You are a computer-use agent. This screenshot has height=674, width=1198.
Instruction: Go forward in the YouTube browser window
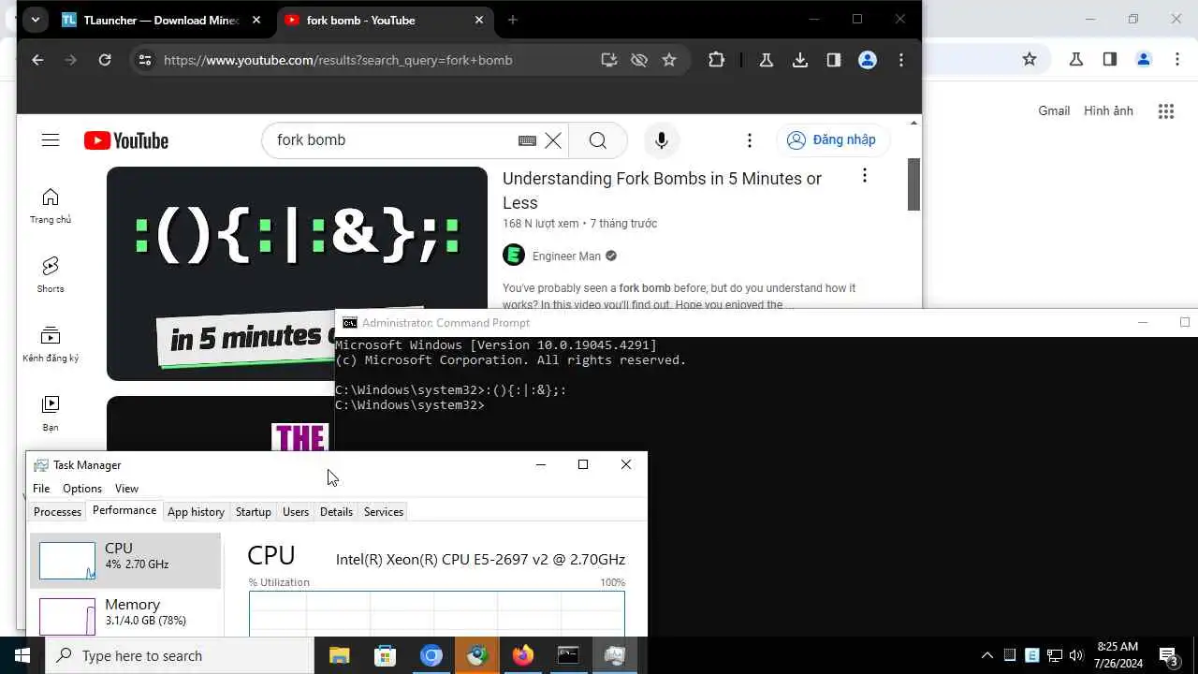coord(71,60)
